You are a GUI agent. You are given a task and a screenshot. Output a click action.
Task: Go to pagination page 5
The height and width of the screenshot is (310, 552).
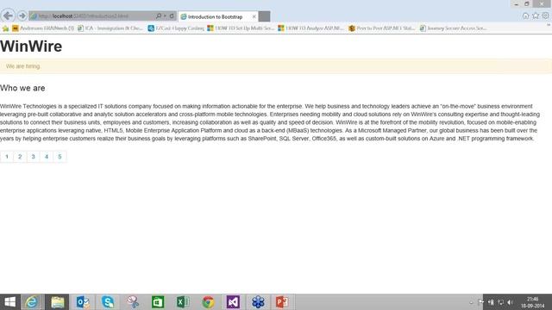tap(60, 157)
